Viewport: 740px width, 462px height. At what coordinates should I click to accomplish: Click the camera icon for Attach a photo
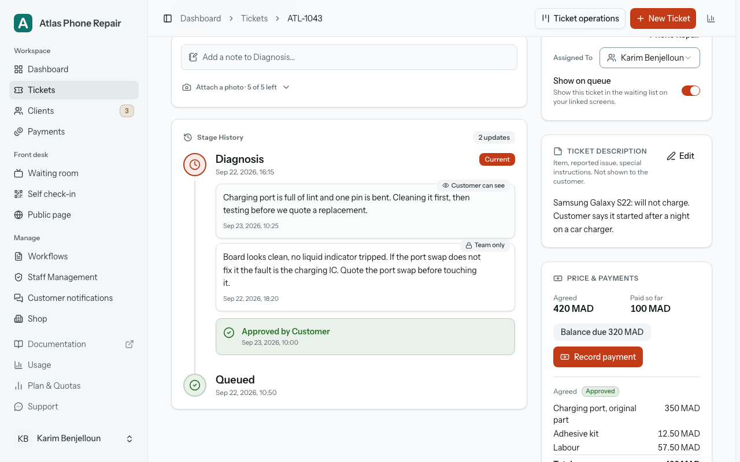[187, 87]
